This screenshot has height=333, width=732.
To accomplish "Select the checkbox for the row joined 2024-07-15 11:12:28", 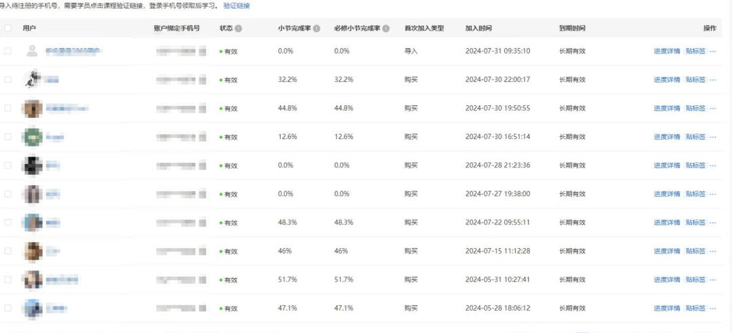I will point(8,250).
